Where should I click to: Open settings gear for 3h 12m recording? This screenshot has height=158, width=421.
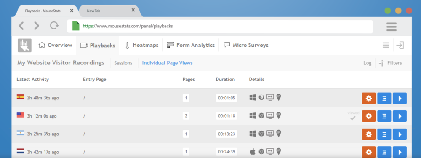[369, 116]
